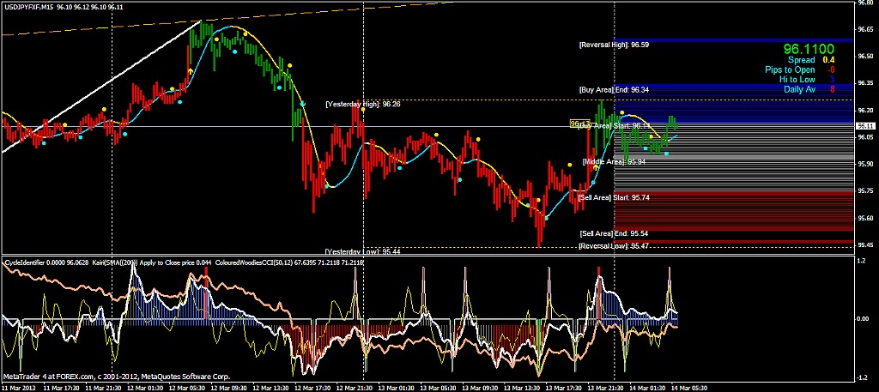Click the Hi to Low readout

coord(809,80)
